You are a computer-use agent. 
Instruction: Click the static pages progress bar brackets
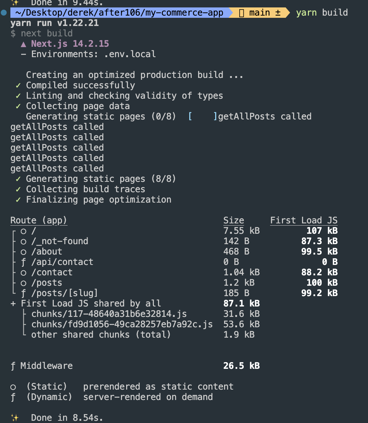pyautogui.click(x=203, y=117)
